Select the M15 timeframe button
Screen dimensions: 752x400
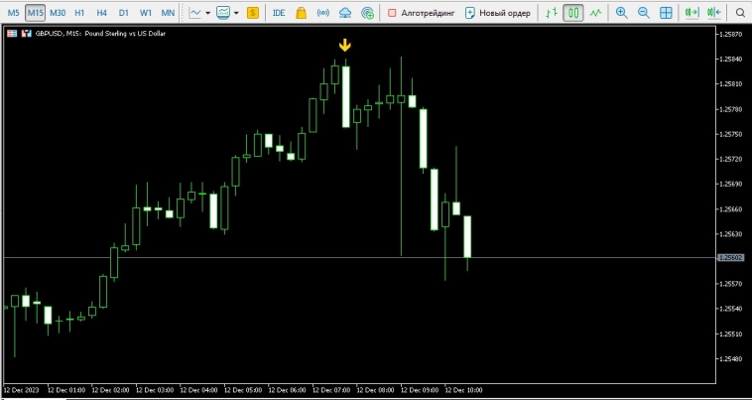tap(35, 13)
